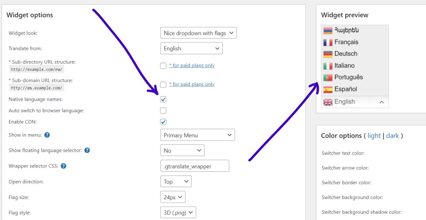Click the German flag in widget preview
The image size is (426, 220).
pyautogui.click(x=328, y=54)
